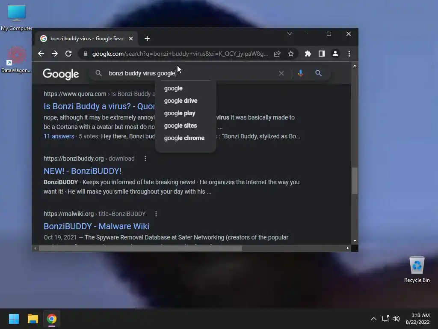Open volume control tray icon
Viewport: 438px width, 329px height.
tap(396, 319)
